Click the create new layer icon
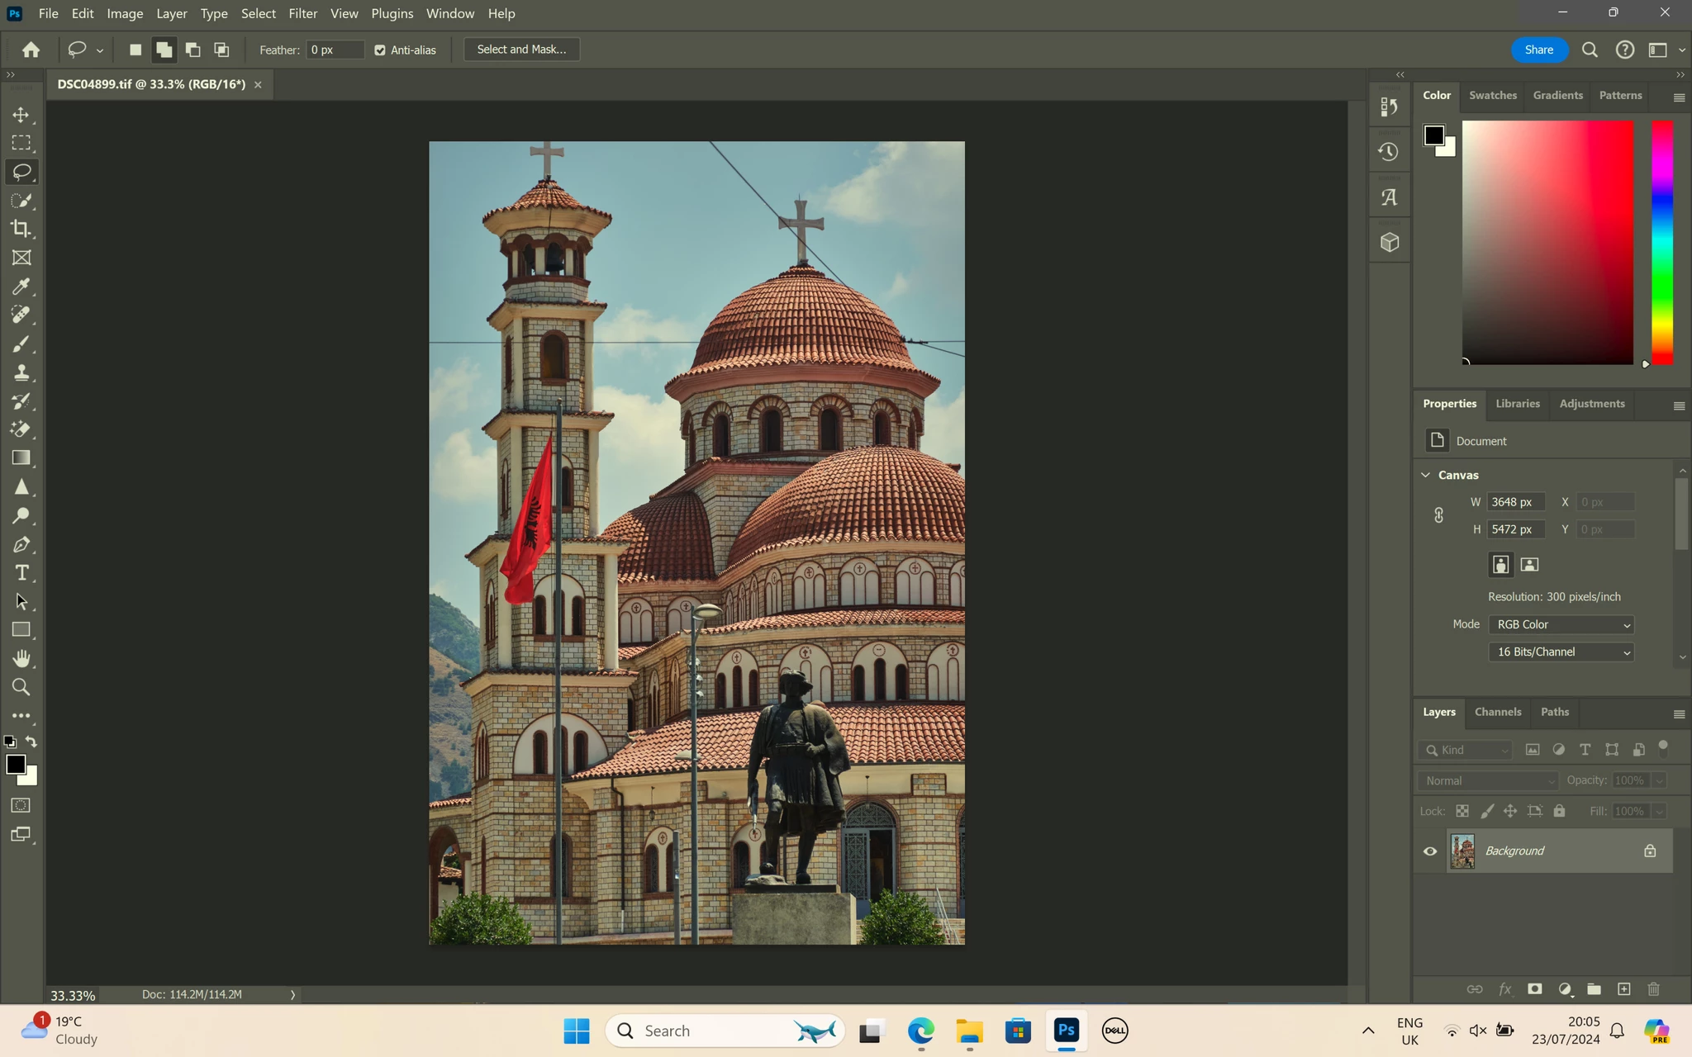The height and width of the screenshot is (1057, 1692). [1623, 989]
